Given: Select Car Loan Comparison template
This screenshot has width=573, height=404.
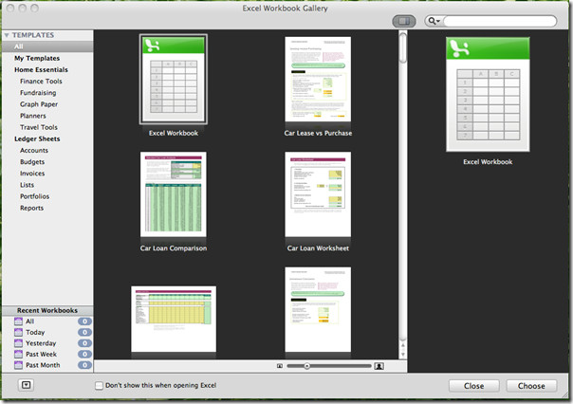Looking at the screenshot, I should point(174,194).
